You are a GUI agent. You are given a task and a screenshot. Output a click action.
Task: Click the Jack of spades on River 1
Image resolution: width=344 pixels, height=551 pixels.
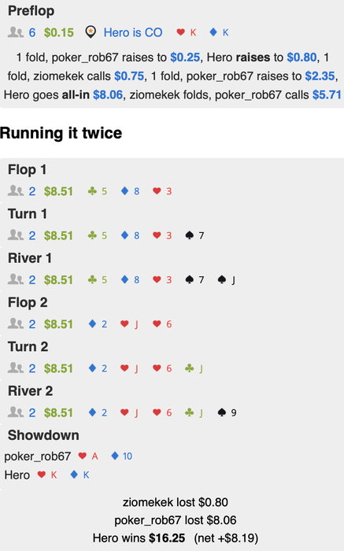point(226,279)
